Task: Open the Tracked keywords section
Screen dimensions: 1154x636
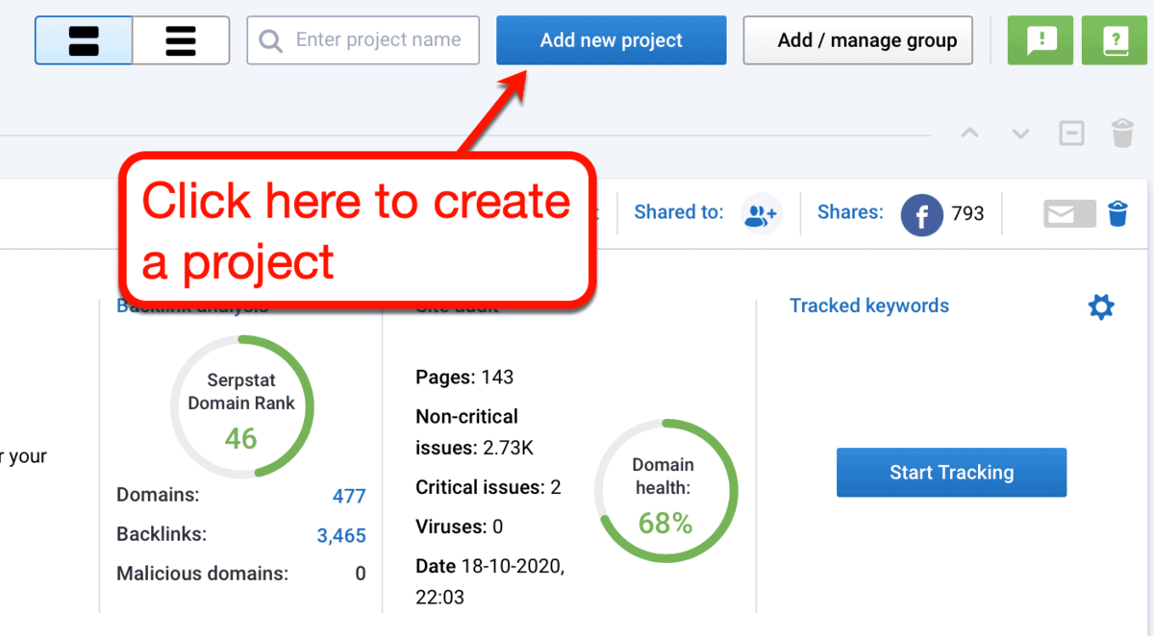Action: pyautogui.click(x=868, y=306)
